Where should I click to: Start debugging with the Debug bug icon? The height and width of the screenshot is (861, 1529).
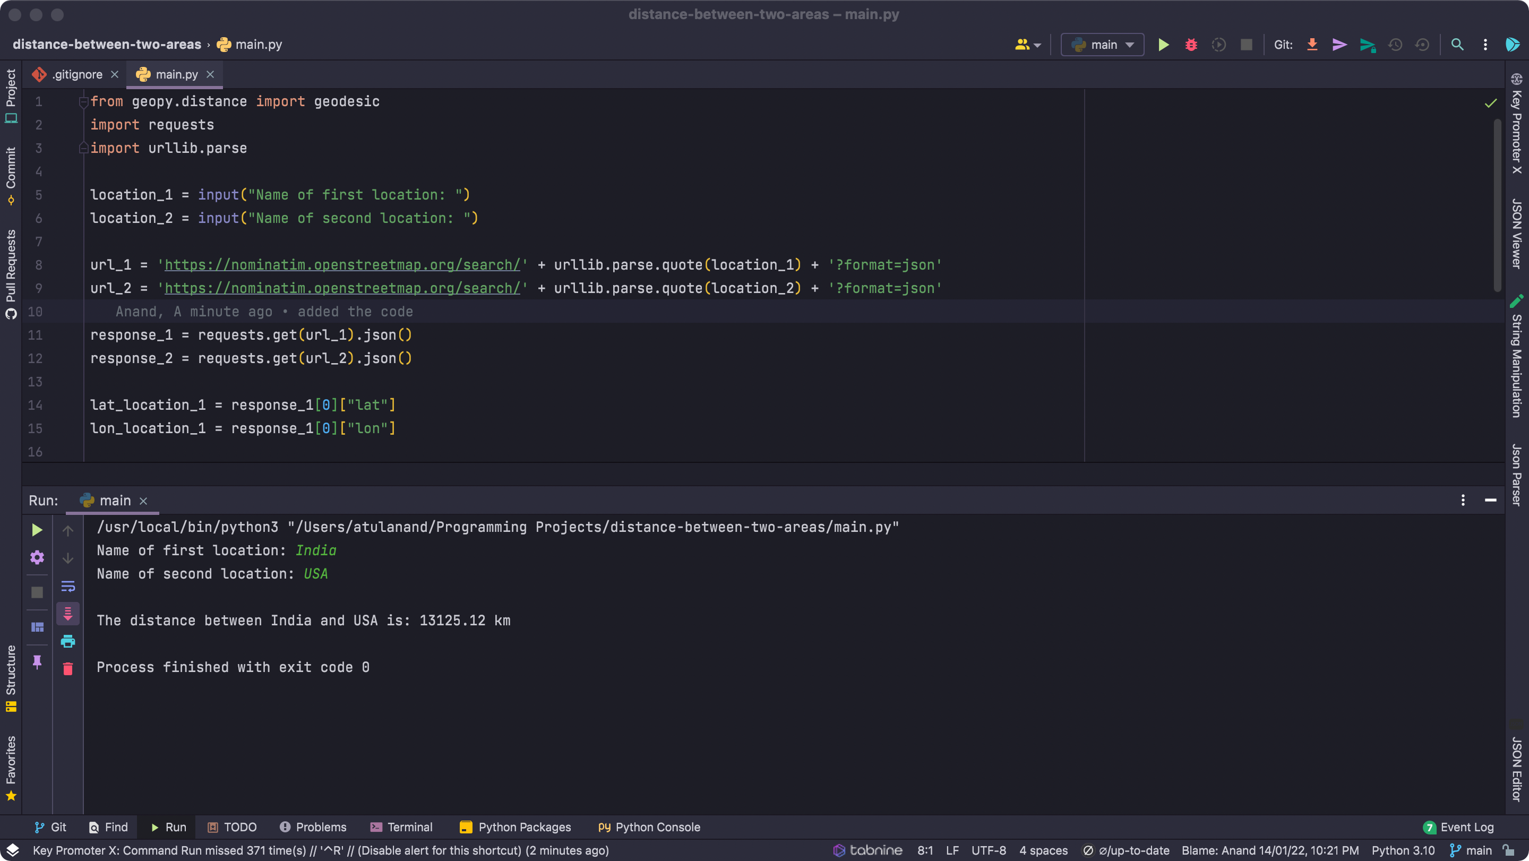[x=1191, y=45]
